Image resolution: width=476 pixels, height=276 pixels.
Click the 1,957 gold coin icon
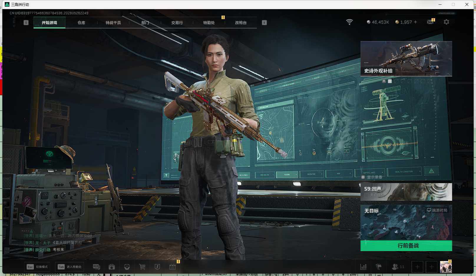click(397, 22)
